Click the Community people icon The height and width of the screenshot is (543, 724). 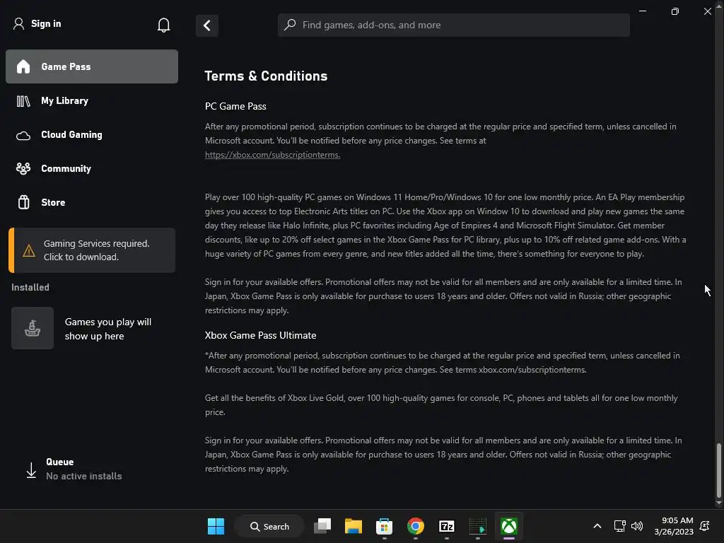pos(23,168)
